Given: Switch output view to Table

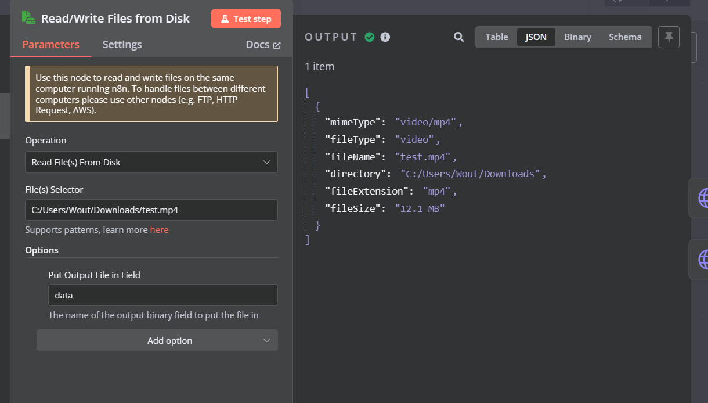Looking at the screenshot, I should 497,37.
